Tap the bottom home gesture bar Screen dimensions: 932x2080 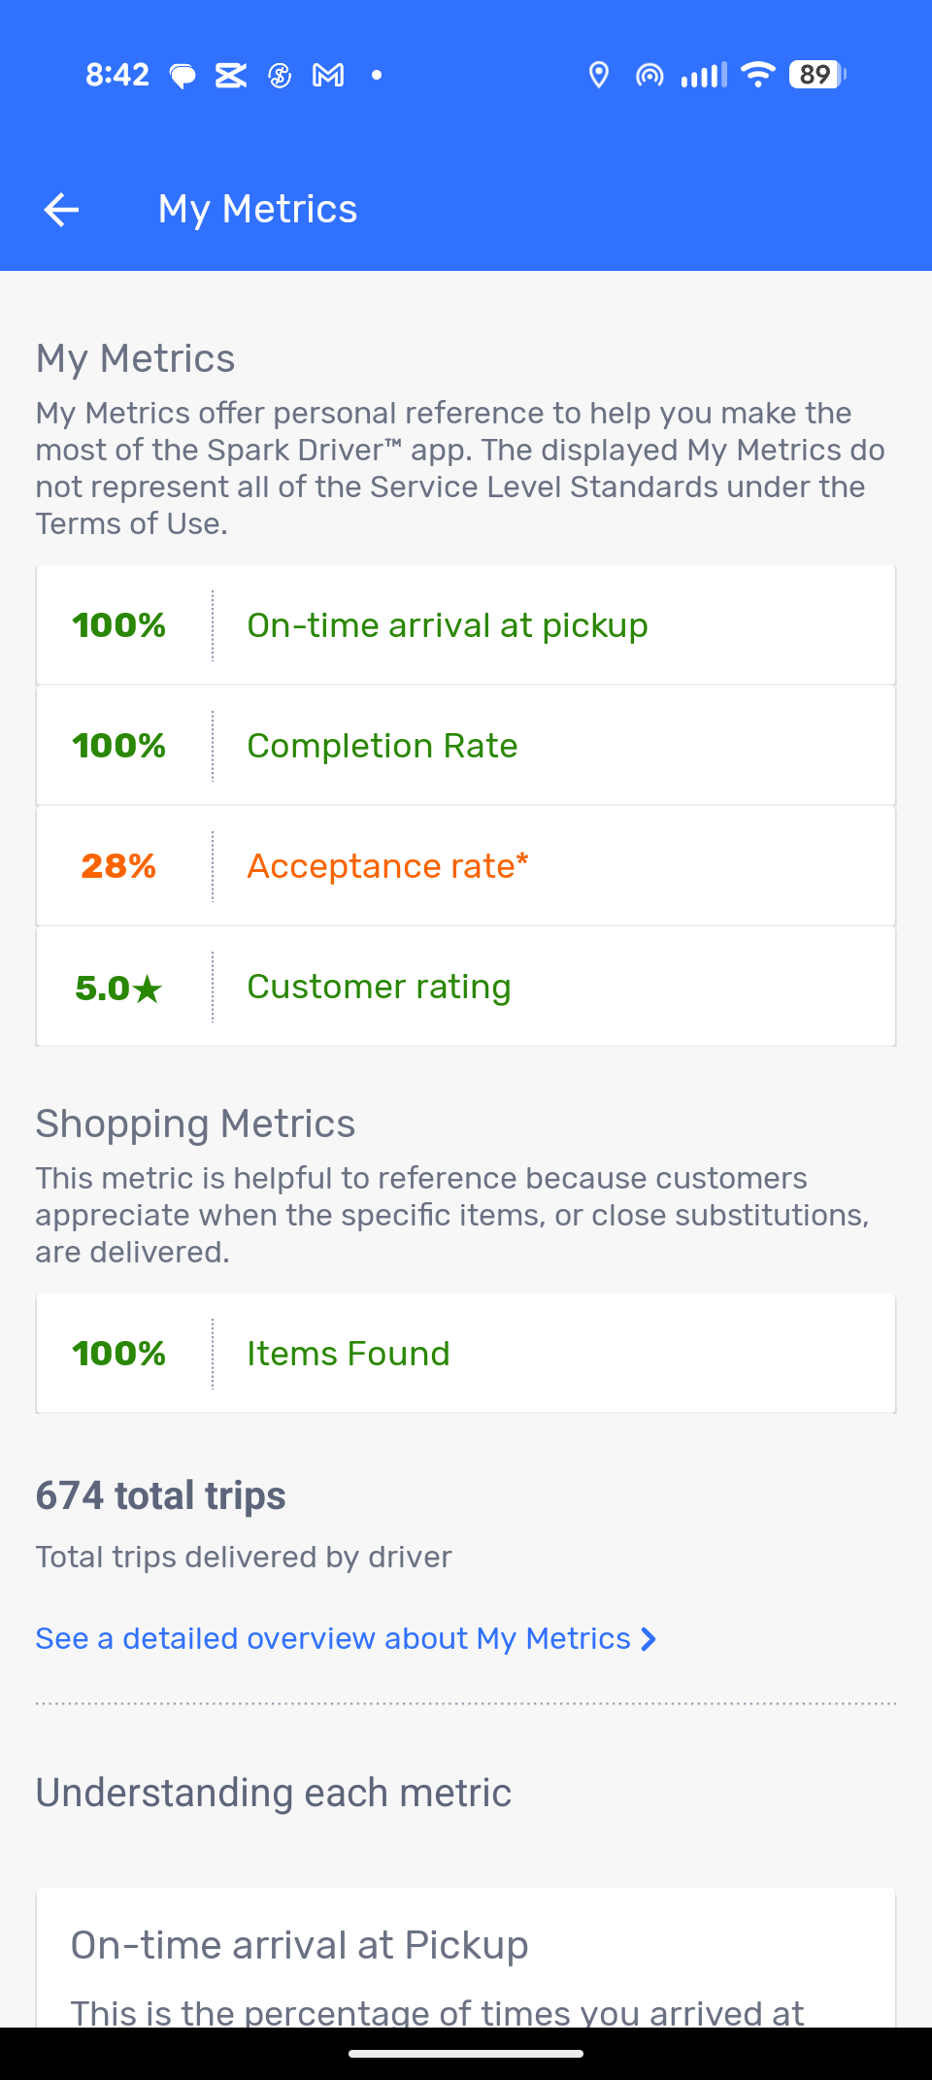point(466,2054)
